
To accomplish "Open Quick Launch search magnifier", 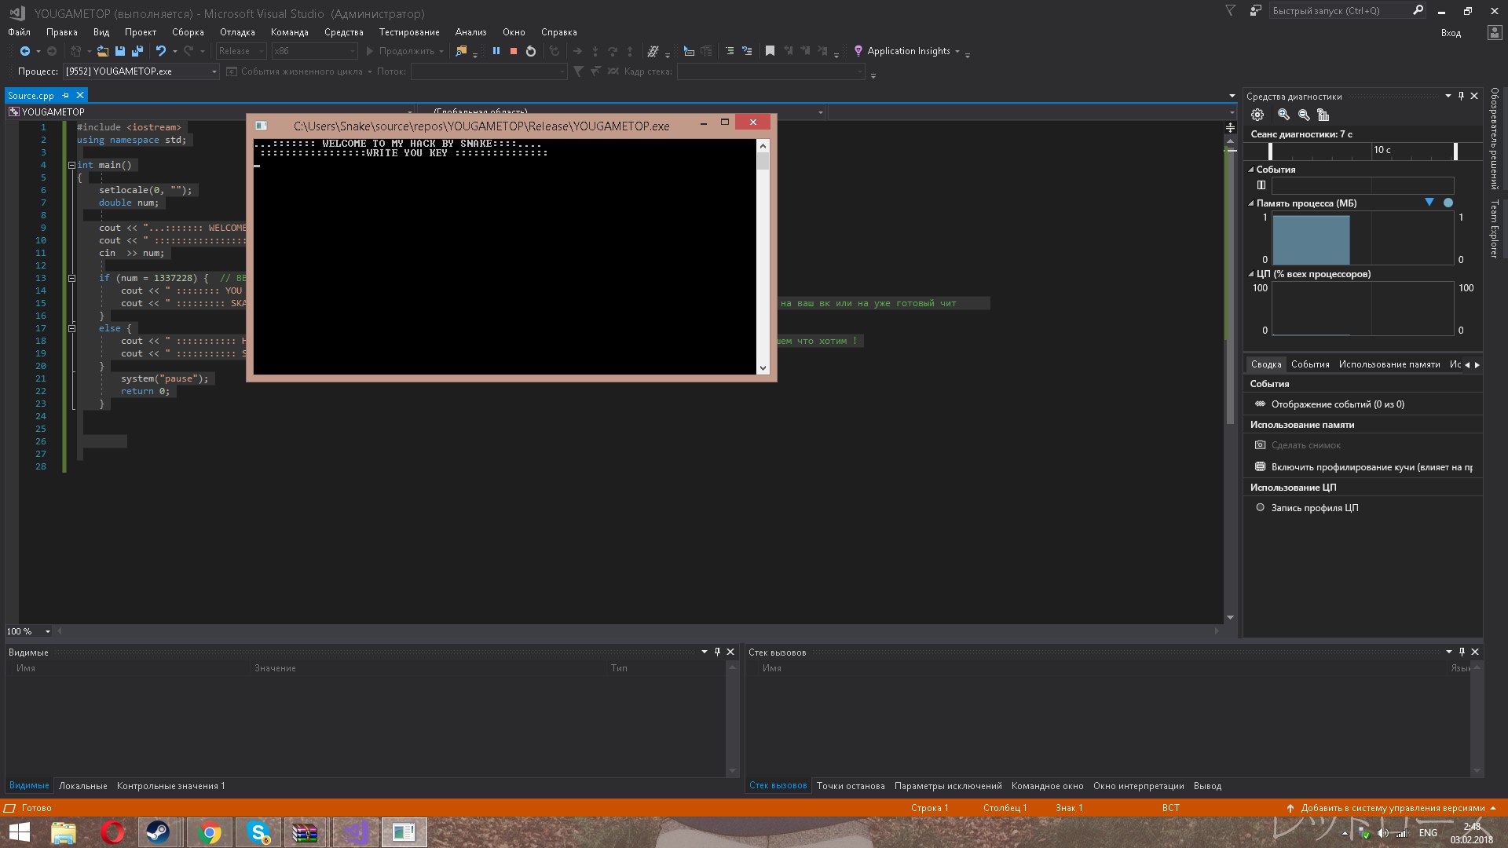I will point(1418,10).
